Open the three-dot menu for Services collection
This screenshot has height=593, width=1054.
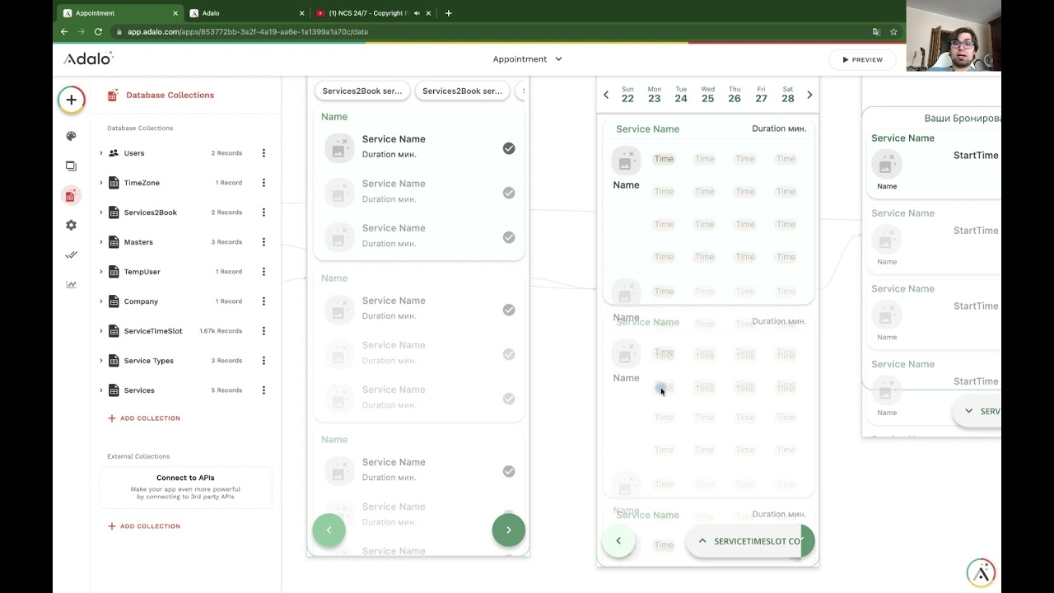tap(263, 390)
